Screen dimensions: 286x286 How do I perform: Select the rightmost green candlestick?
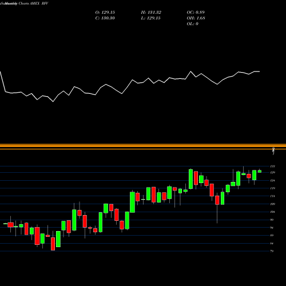coord(260,171)
